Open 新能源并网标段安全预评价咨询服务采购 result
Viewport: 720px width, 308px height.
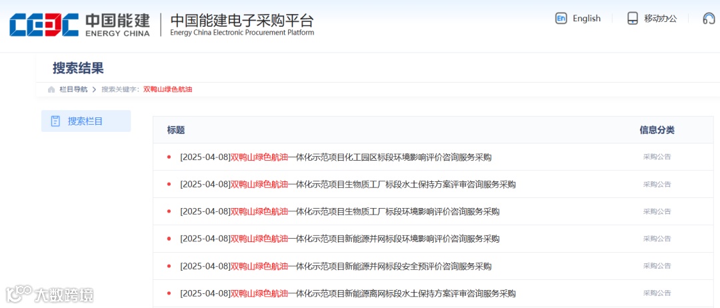tap(335, 266)
